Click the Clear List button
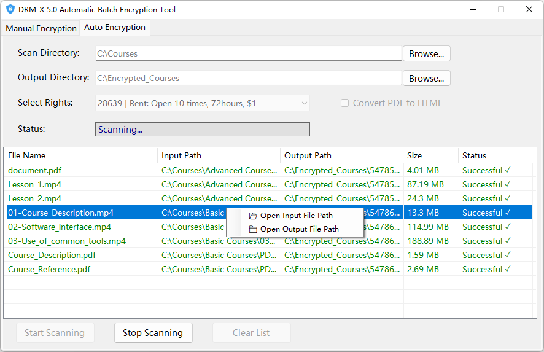Image resolution: width=544 pixels, height=352 pixels. [251, 333]
